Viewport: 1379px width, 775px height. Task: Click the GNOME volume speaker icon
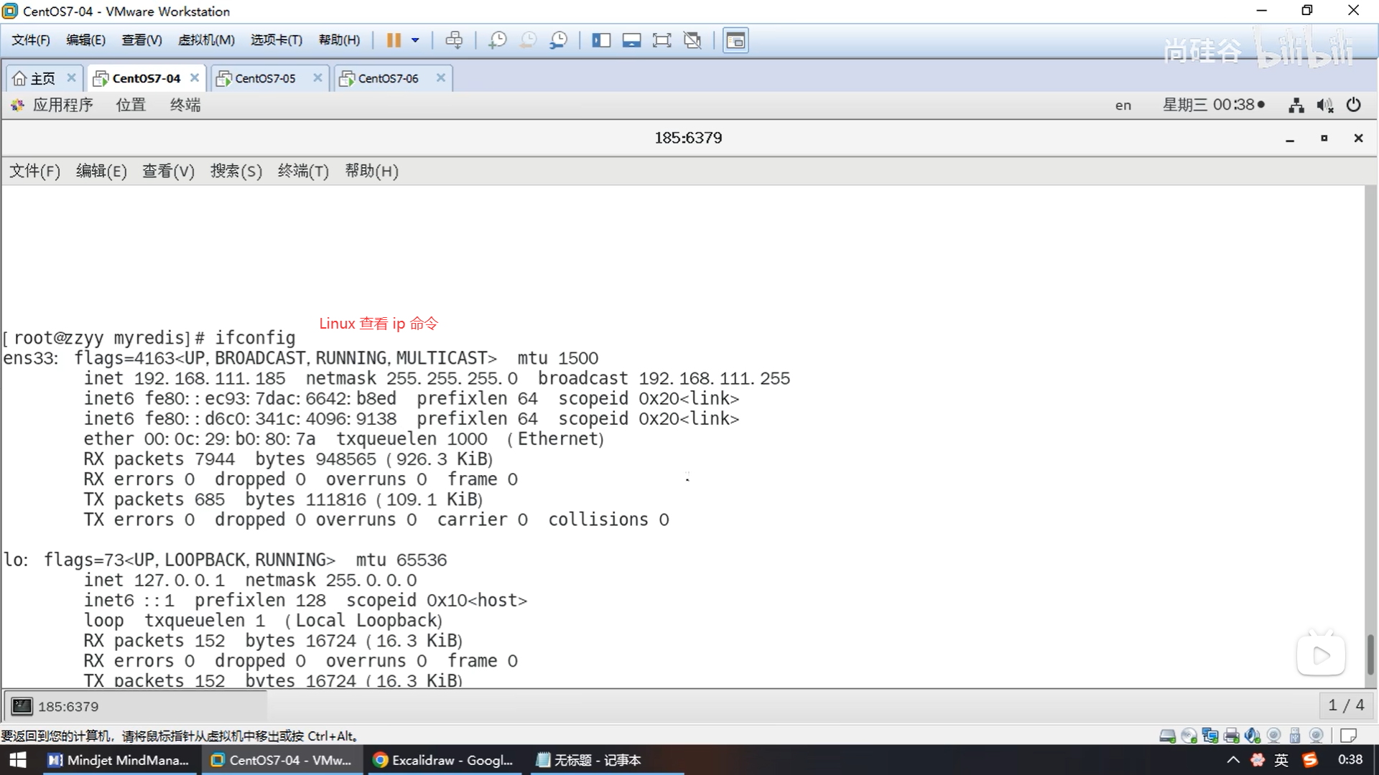click(x=1324, y=105)
